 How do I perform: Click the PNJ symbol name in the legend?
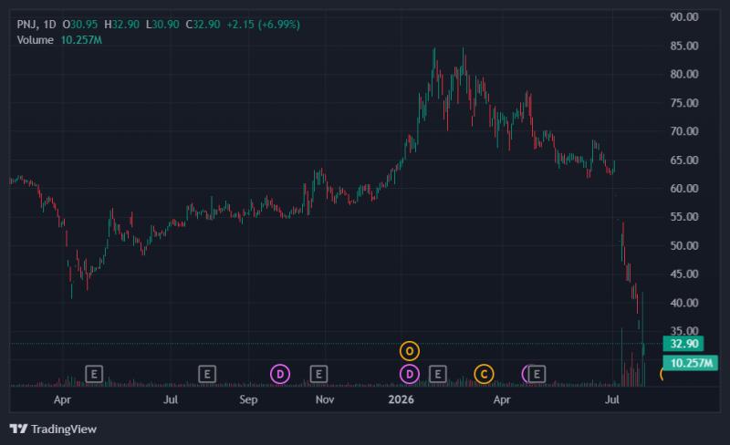(x=27, y=25)
